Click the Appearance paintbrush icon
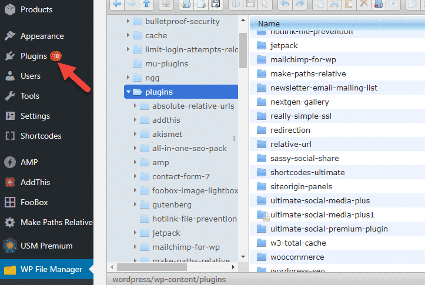Screen dimensions: 425x285 [x=10, y=36]
